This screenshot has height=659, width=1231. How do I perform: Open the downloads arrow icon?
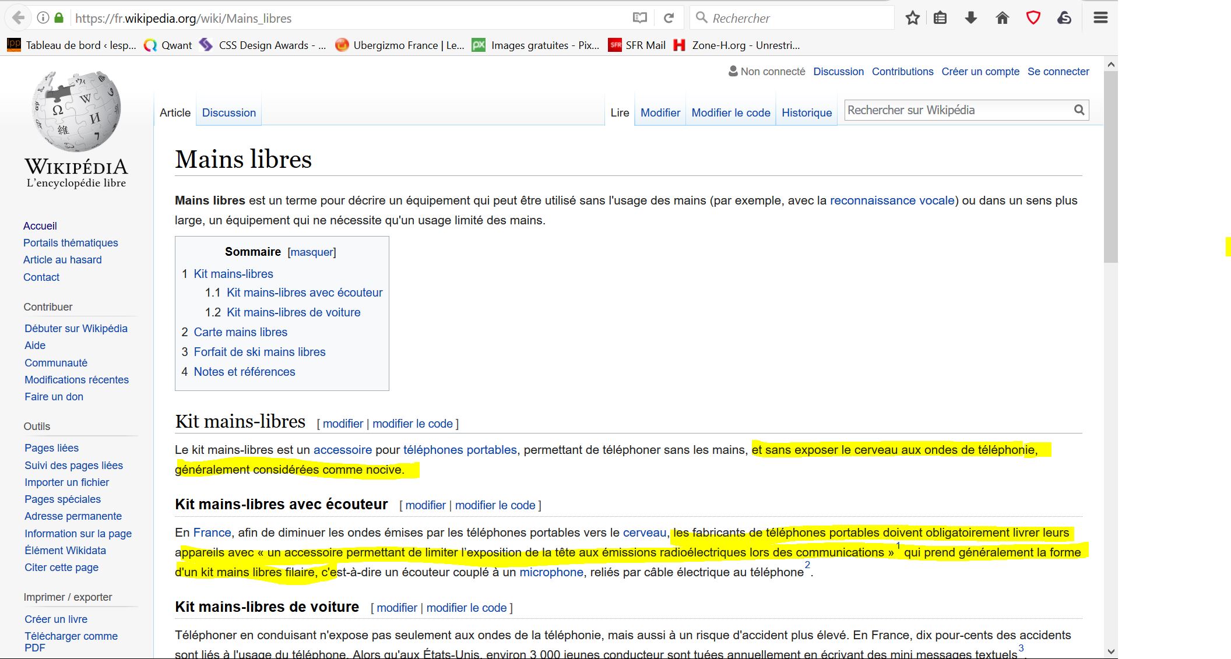point(970,18)
